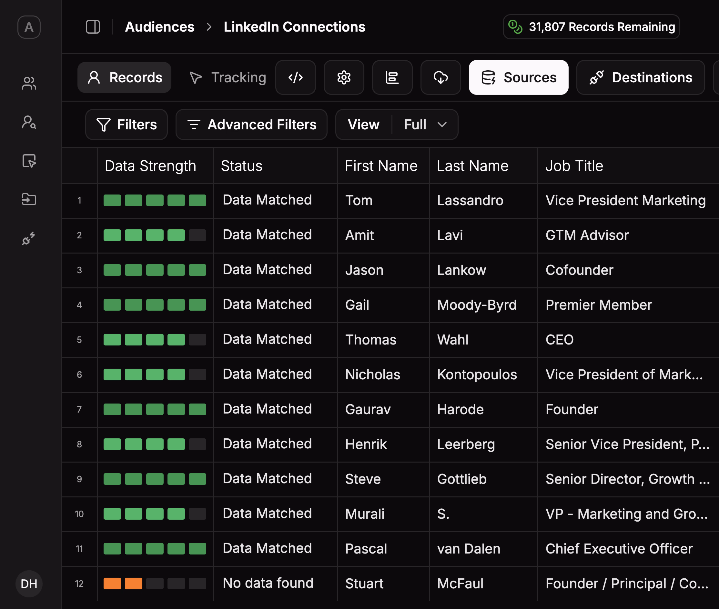Switch to the Tracking tab

(x=228, y=77)
